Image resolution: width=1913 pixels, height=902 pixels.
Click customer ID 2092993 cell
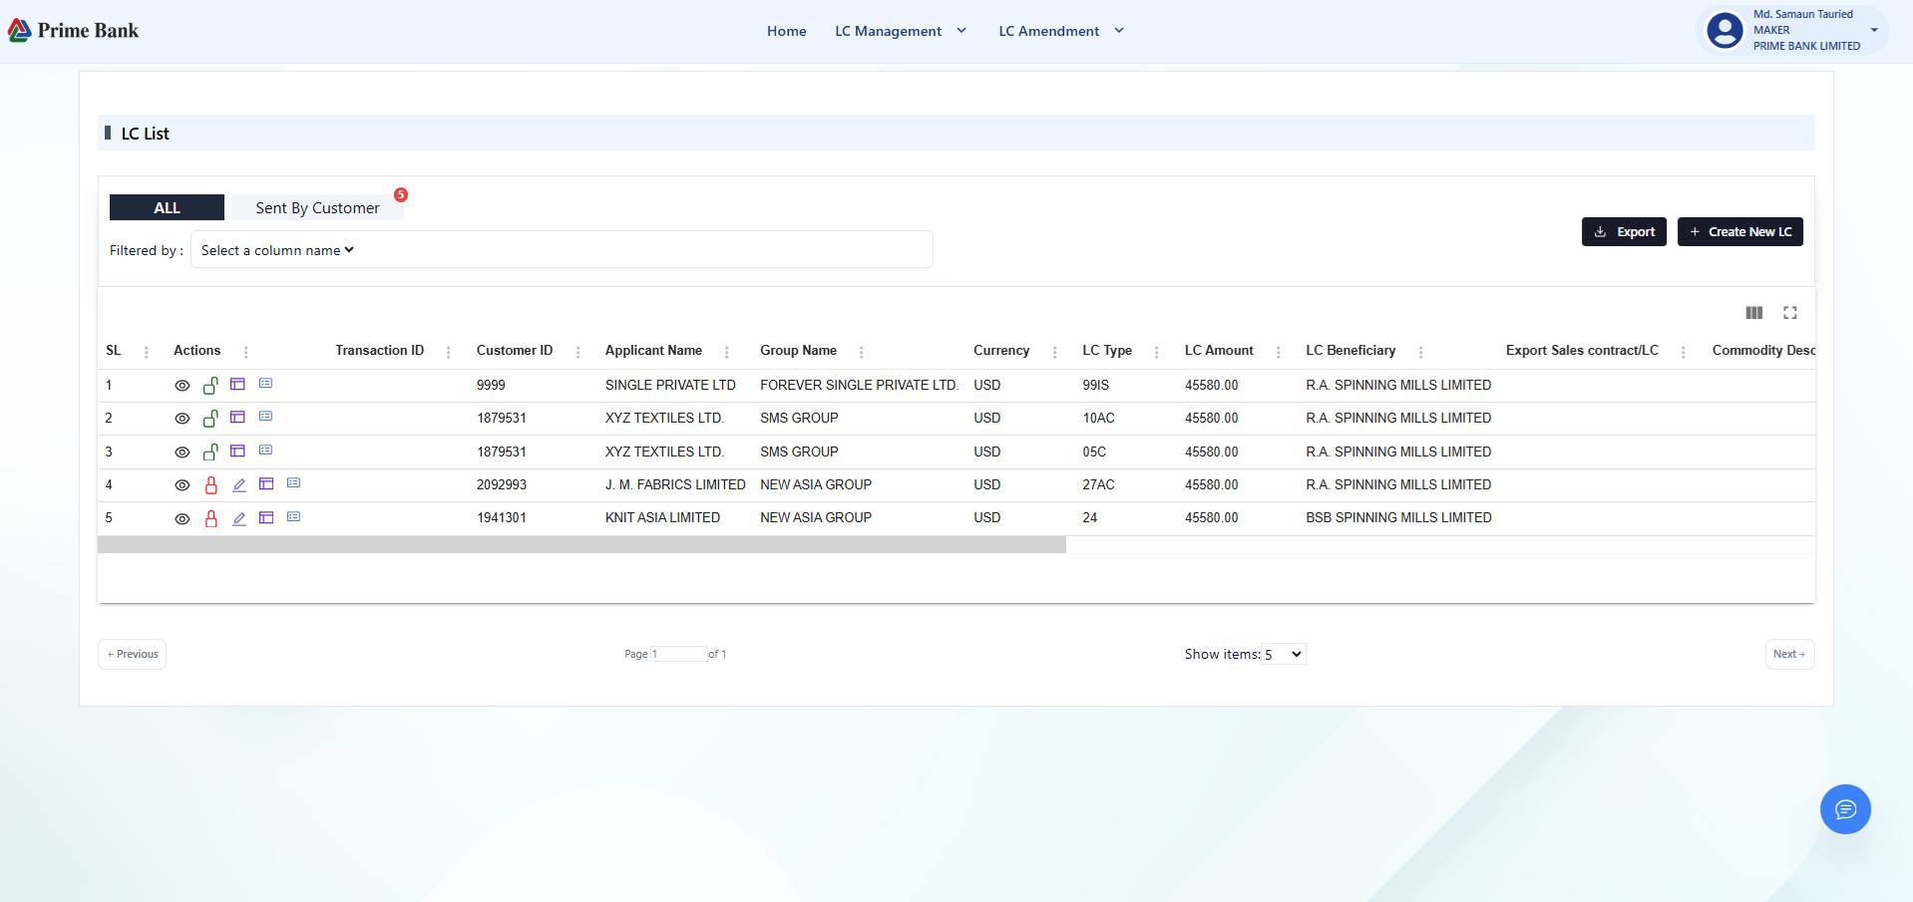tap(502, 484)
